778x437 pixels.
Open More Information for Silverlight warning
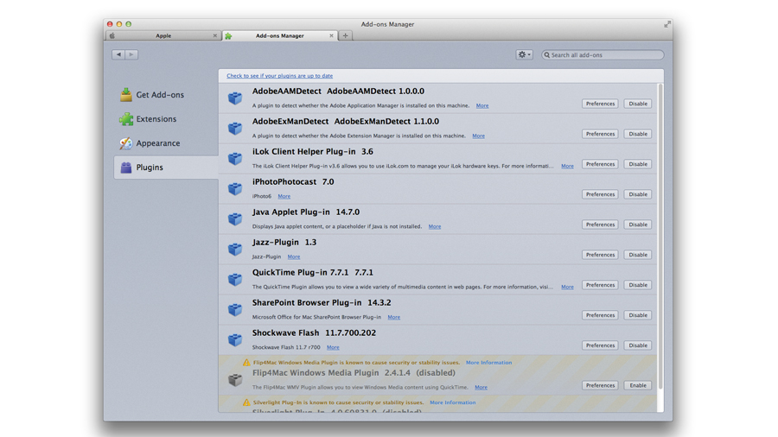(452, 402)
